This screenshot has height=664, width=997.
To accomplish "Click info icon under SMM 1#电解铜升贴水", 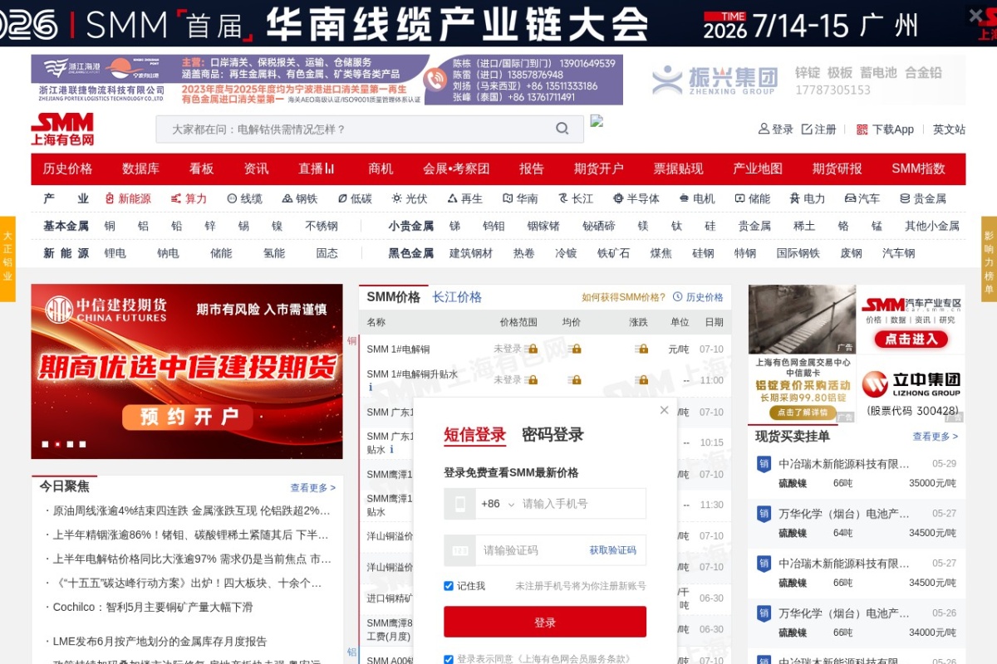I will coord(371,388).
